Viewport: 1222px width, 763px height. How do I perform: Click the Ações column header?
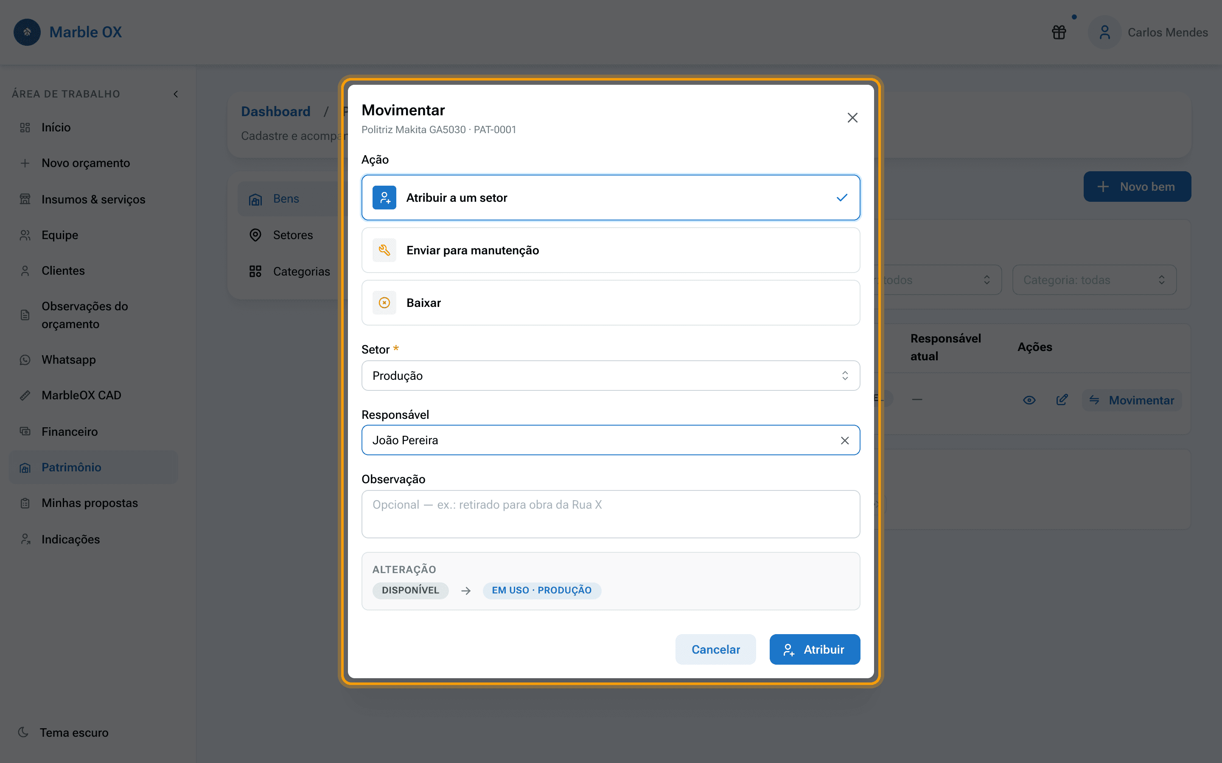(1034, 347)
